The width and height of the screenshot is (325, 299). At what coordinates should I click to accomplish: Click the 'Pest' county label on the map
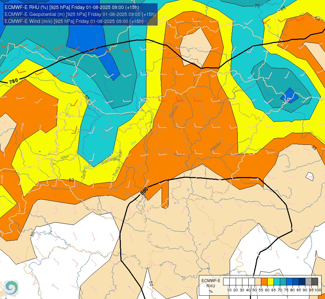[179, 154]
